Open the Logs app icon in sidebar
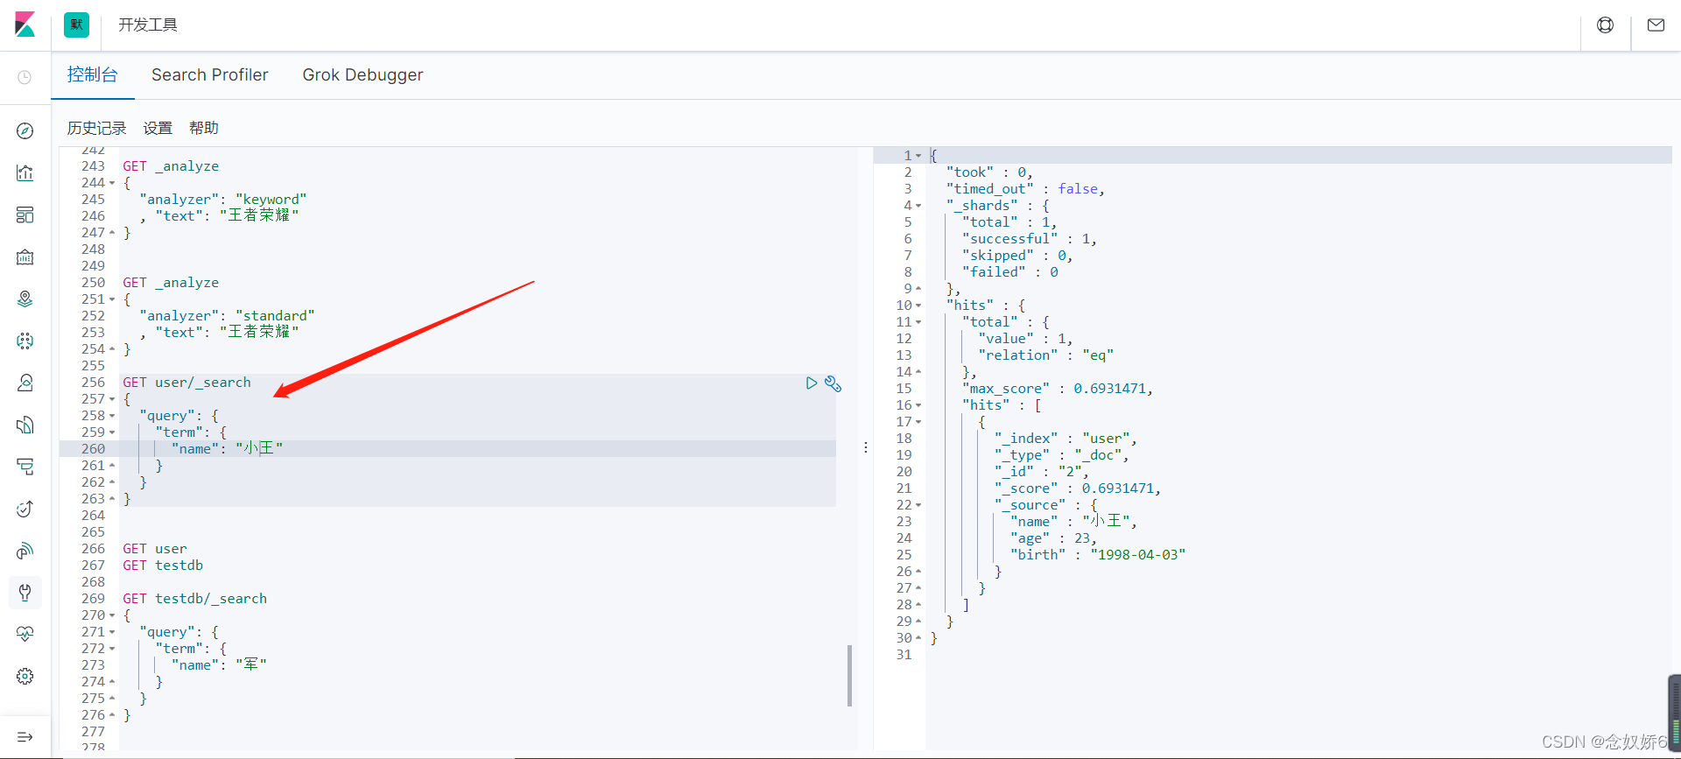The width and height of the screenshot is (1681, 759). pyautogui.click(x=25, y=425)
